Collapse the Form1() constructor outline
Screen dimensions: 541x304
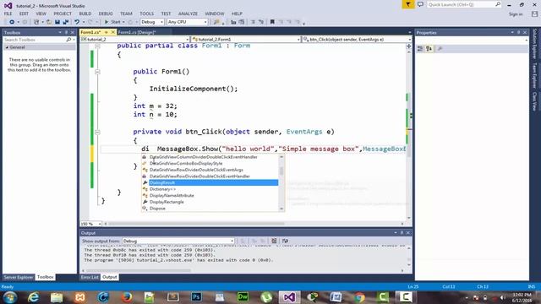pos(98,72)
